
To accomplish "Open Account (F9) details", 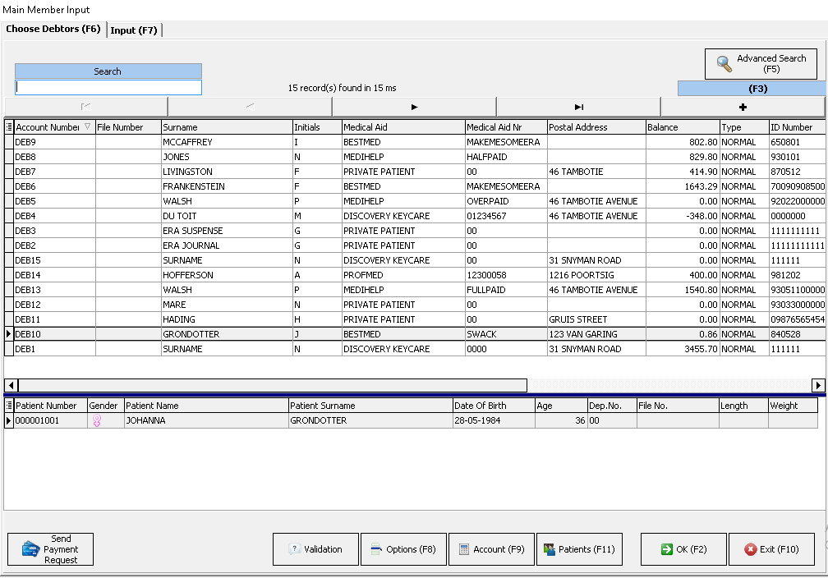I will click(490, 549).
